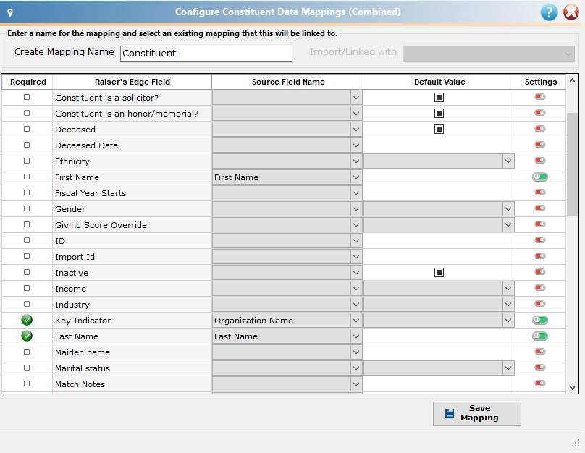
Task: Click Required column header
Action: coord(28,82)
